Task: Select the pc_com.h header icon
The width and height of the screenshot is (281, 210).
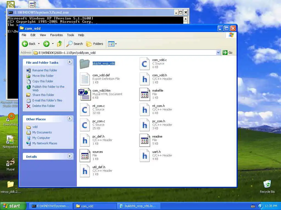Action: click(144, 125)
